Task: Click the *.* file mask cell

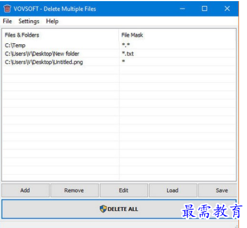Action: click(126, 45)
